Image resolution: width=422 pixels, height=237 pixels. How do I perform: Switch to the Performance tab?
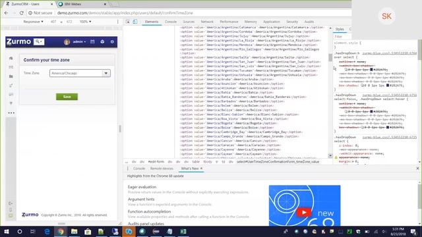click(229, 22)
